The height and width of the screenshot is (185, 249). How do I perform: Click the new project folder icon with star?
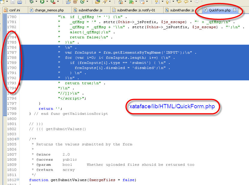point(68,1)
